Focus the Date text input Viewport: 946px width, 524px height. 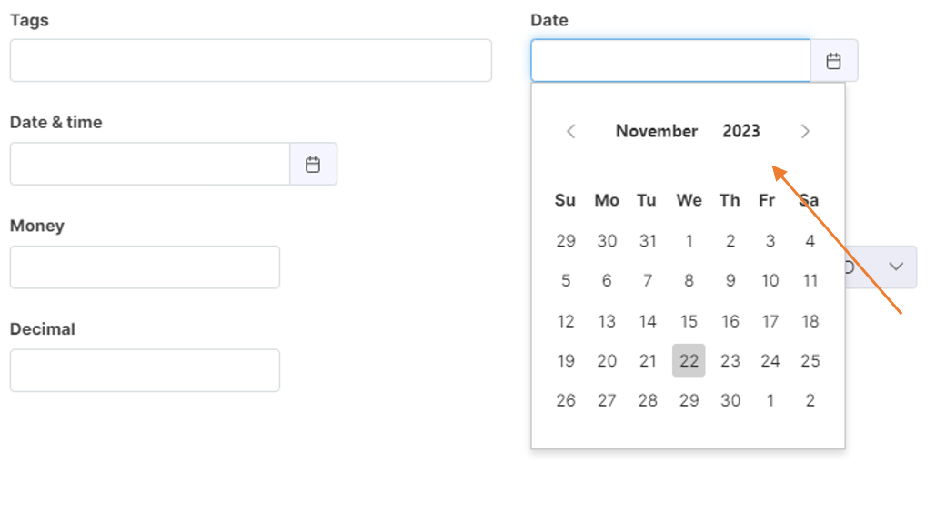click(671, 60)
